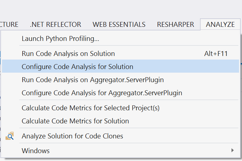
Task: Click the first entry in the Analyze menu
Action: (x=60, y=39)
